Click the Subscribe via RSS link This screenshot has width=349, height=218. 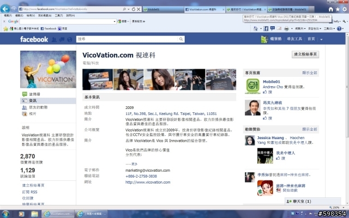tap(30, 192)
